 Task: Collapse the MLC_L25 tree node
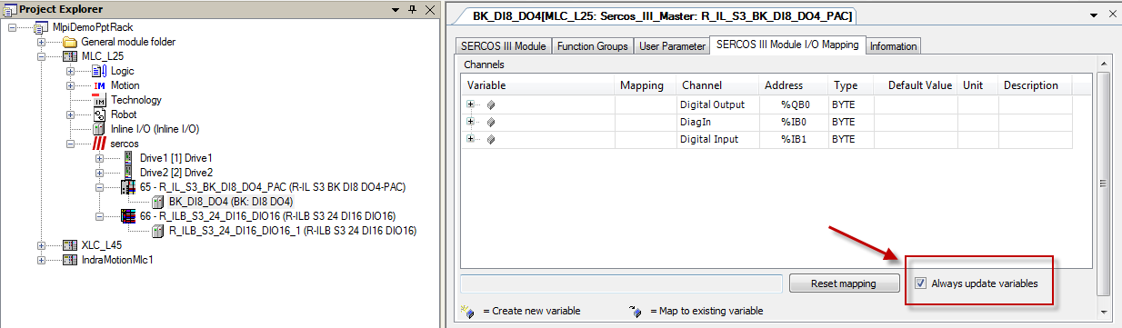click(x=42, y=56)
